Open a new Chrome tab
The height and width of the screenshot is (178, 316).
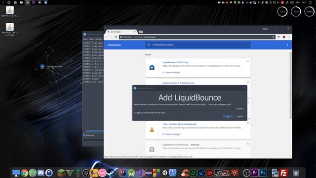click(x=141, y=32)
